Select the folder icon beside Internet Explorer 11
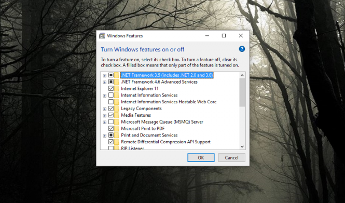This screenshot has height=203, width=345. pyautogui.click(x=117, y=88)
